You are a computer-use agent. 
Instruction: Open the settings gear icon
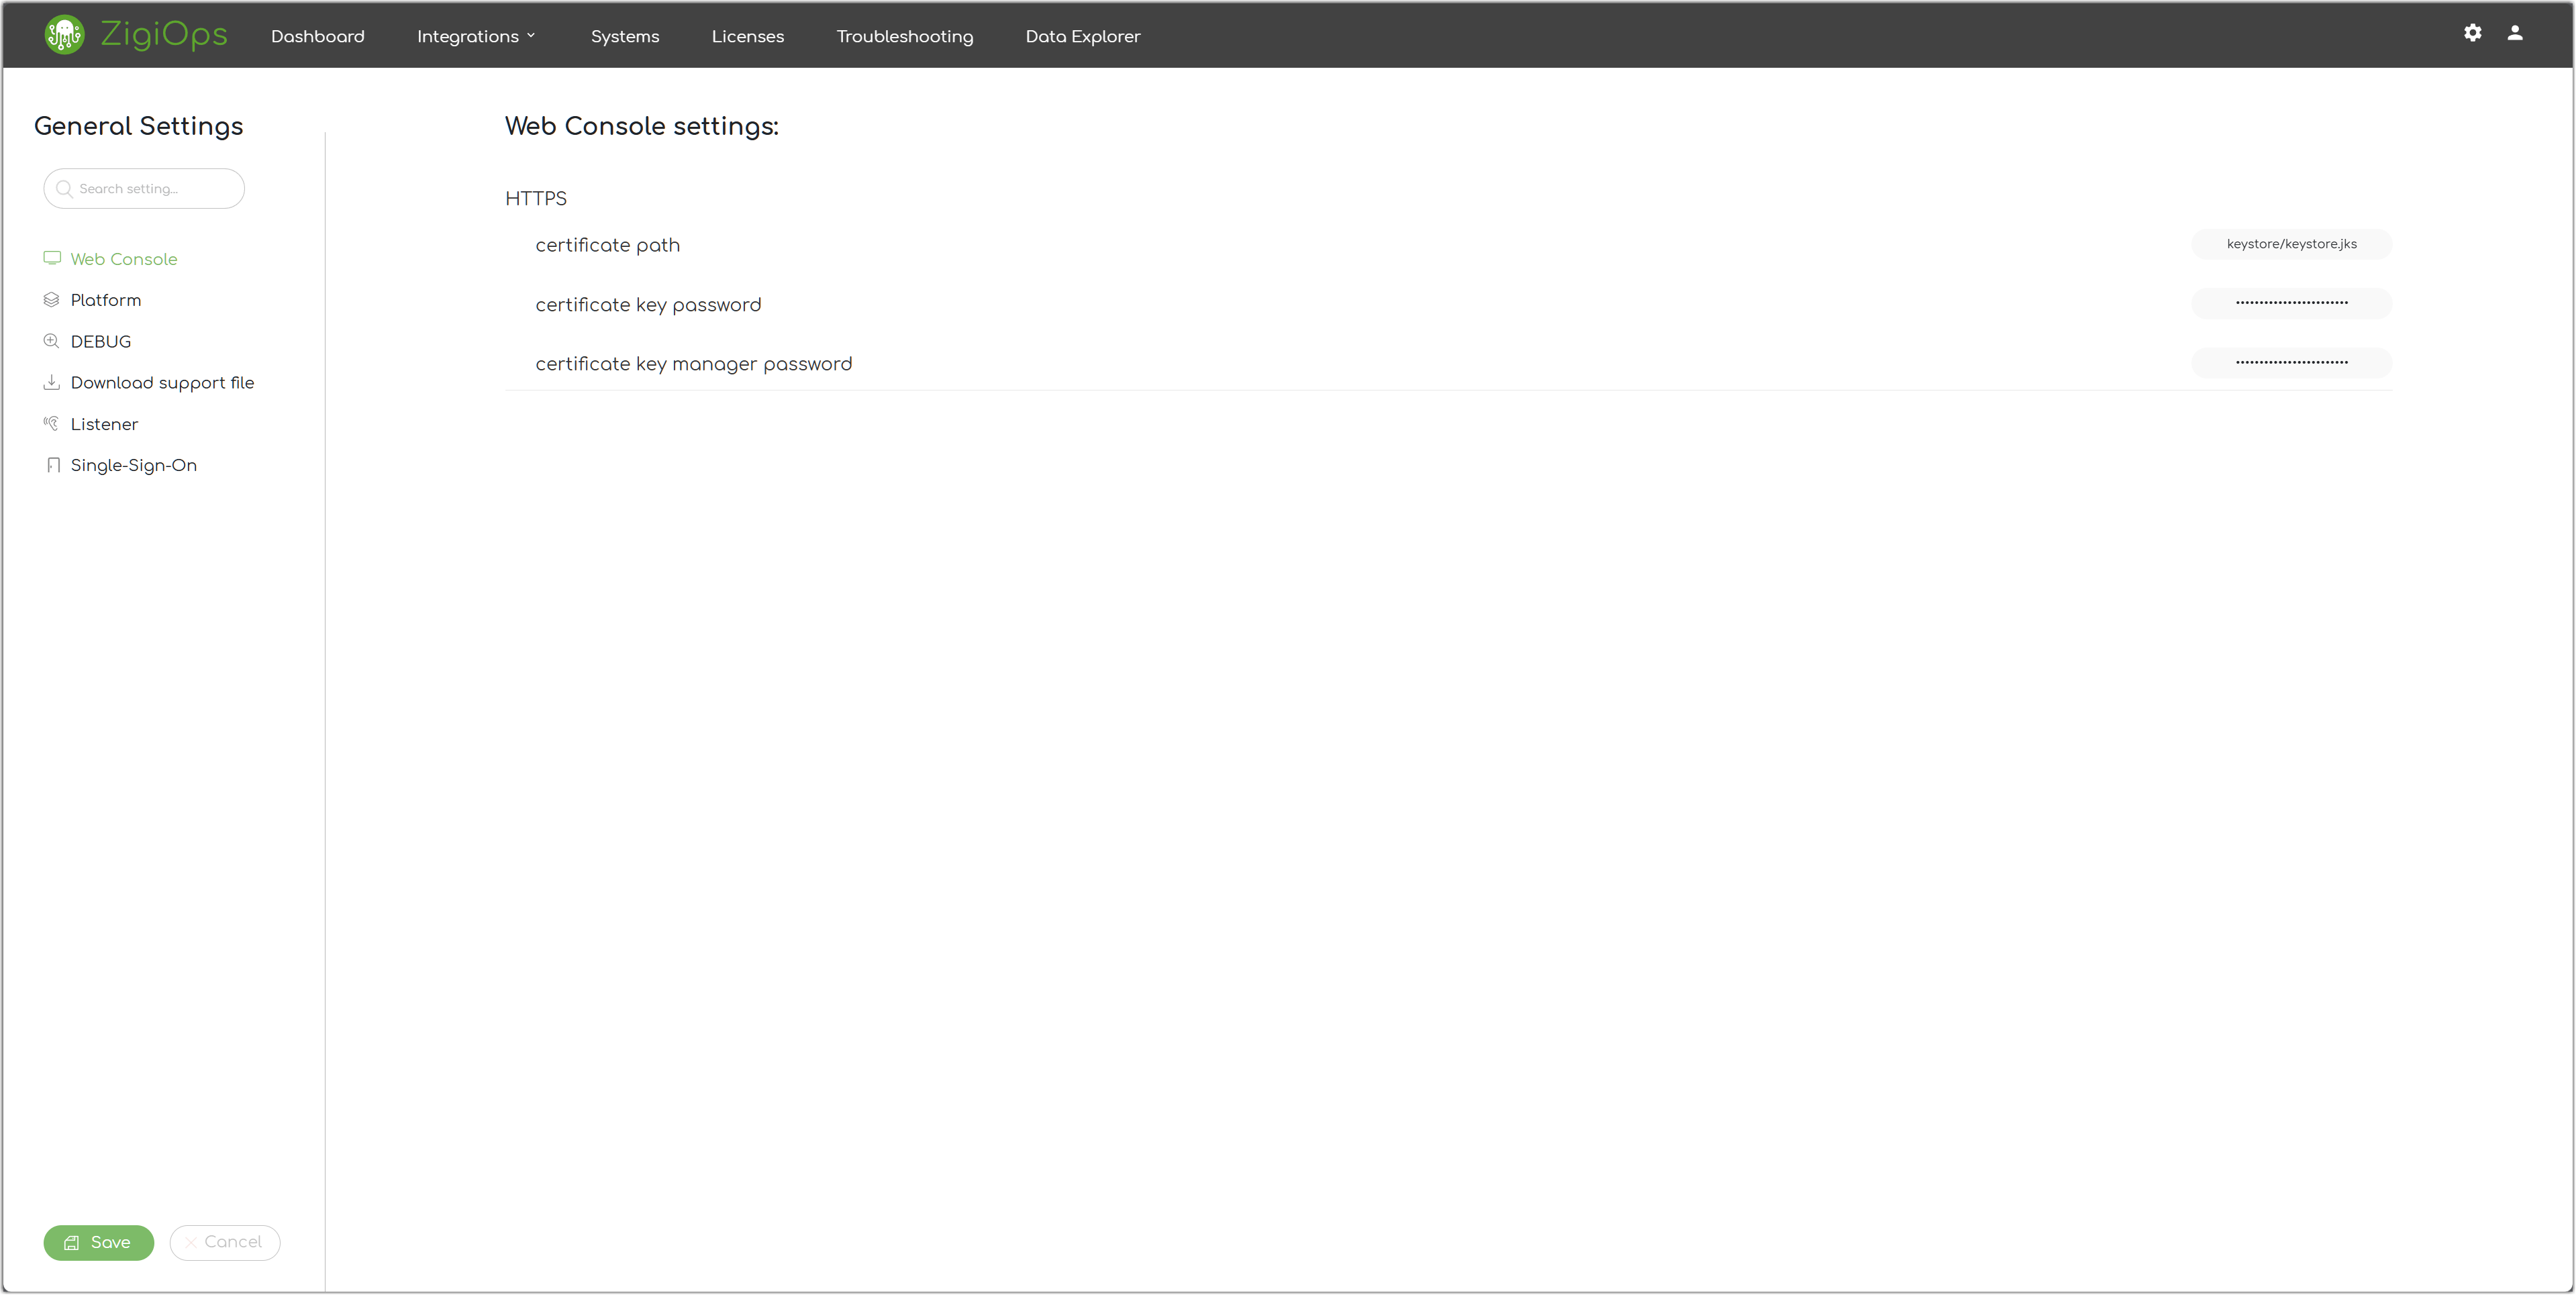pyautogui.click(x=2472, y=33)
